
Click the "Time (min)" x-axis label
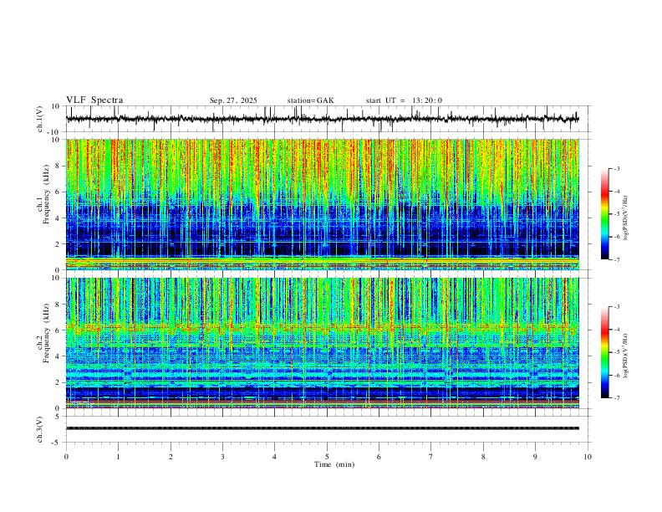334,464
